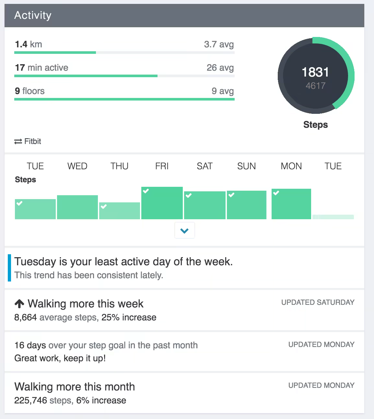Click the checkmark on Sunday's steps bar
This screenshot has height=419, width=374.
click(231, 195)
